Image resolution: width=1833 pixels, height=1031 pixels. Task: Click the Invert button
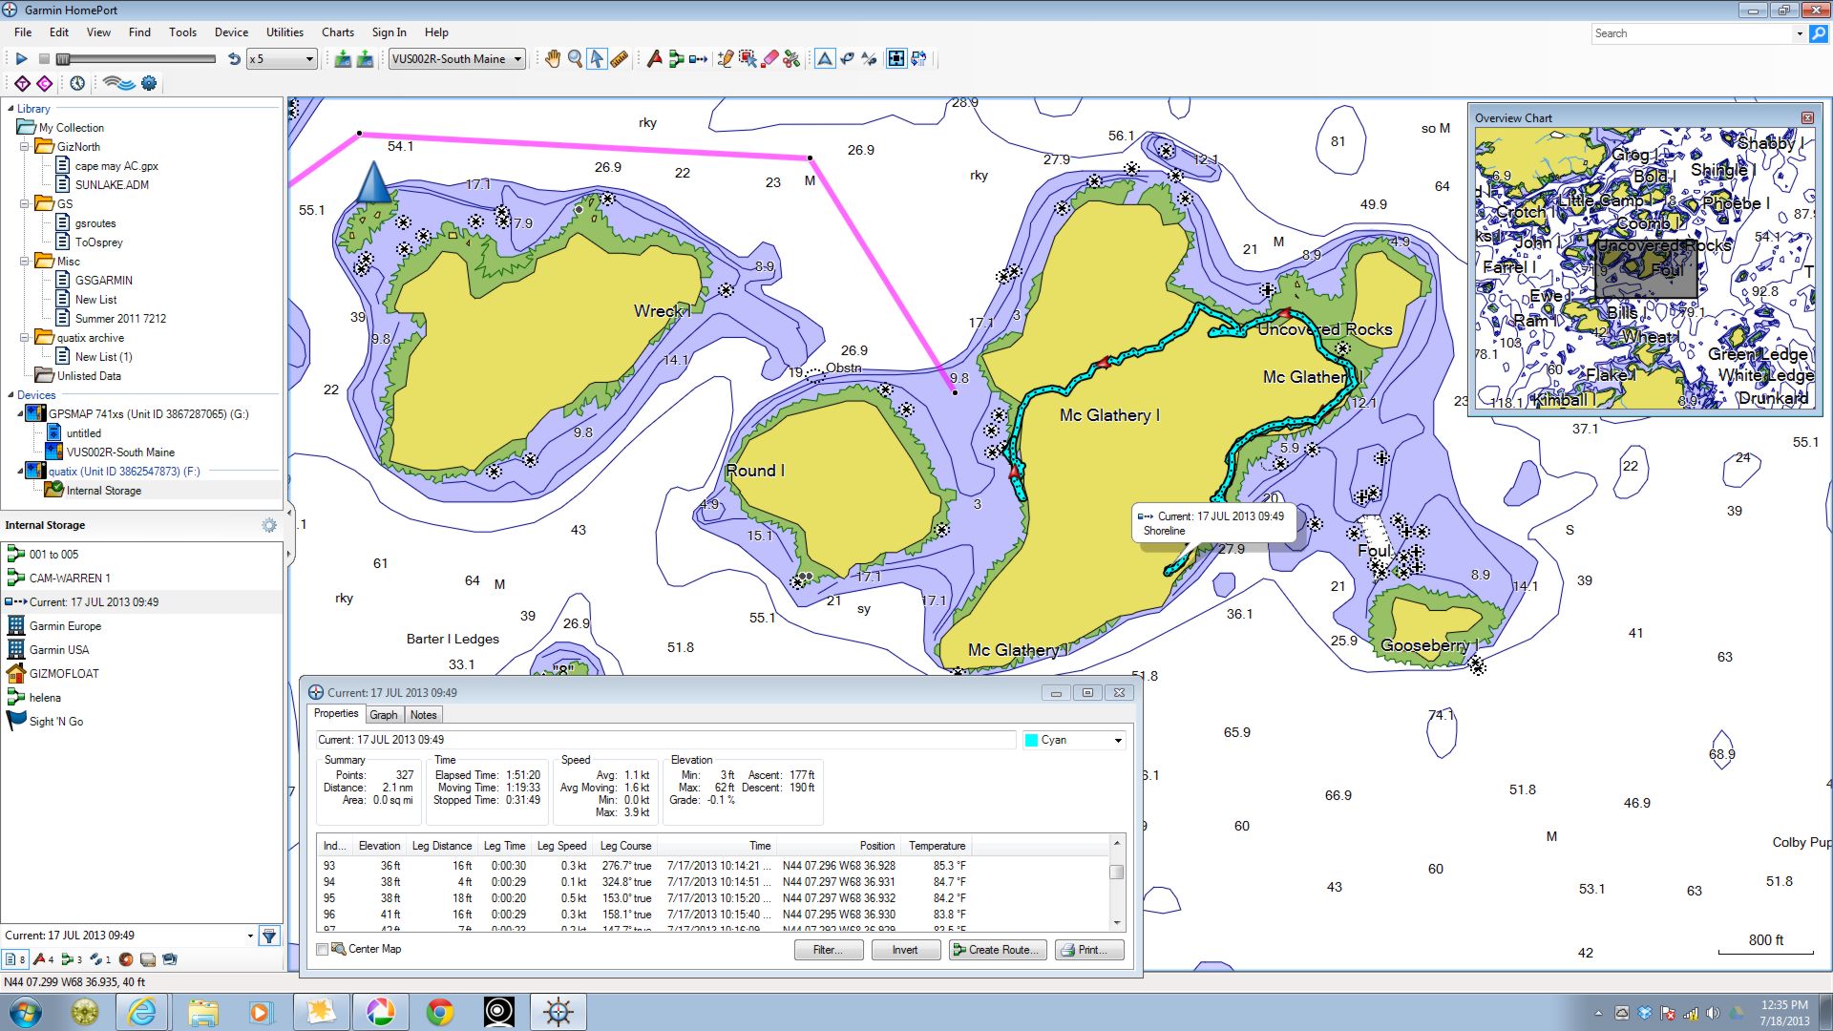click(x=906, y=950)
